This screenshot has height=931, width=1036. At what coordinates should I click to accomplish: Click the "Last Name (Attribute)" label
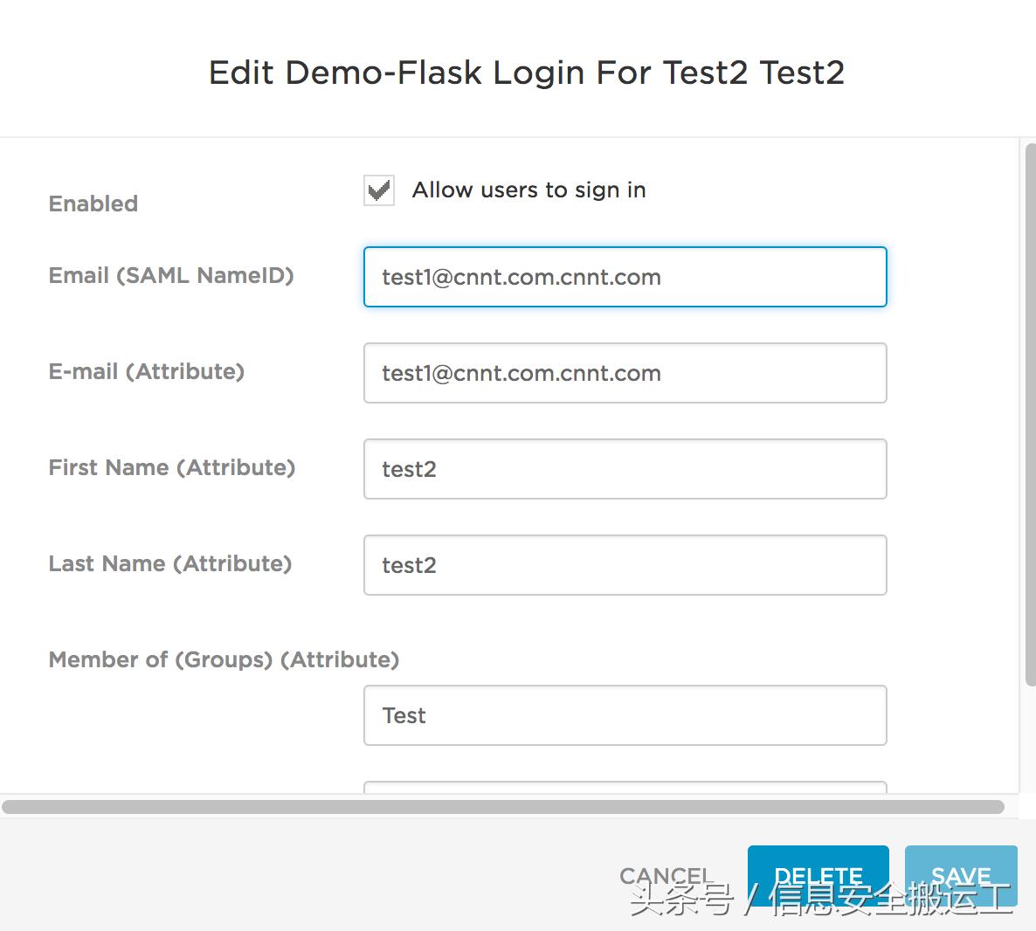pyautogui.click(x=170, y=563)
